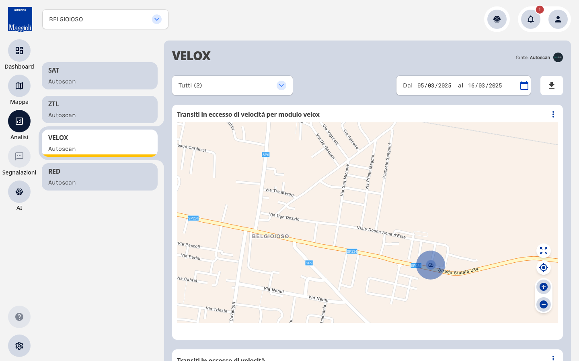Viewport: 579px width, 361px height.
Task: Zoom in on the map
Action: 544,287
